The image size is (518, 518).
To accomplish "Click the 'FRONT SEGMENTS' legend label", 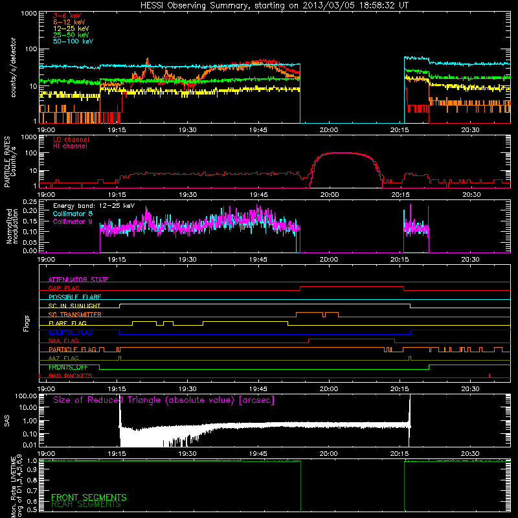I will tap(89, 497).
